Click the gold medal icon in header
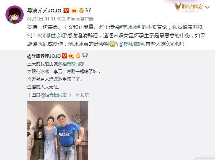Viewport: 215px width, 160px height. point(81,11)
